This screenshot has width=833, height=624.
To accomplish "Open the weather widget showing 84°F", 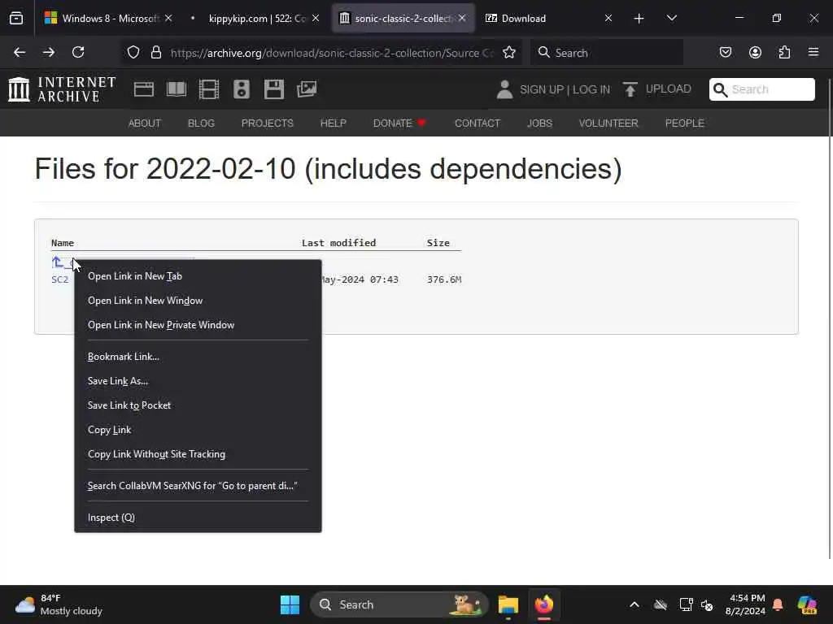I will tap(59, 604).
